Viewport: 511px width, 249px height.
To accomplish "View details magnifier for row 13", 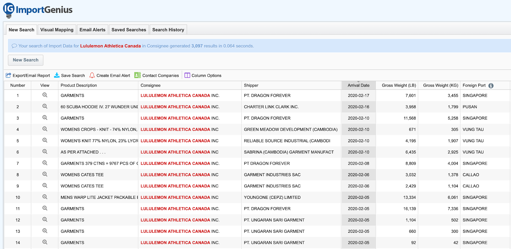I will pyautogui.click(x=45, y=231).
